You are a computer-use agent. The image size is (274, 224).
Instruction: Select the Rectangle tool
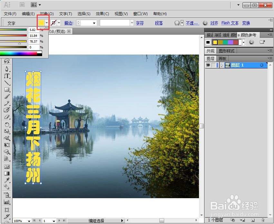[x=7, y=90]
